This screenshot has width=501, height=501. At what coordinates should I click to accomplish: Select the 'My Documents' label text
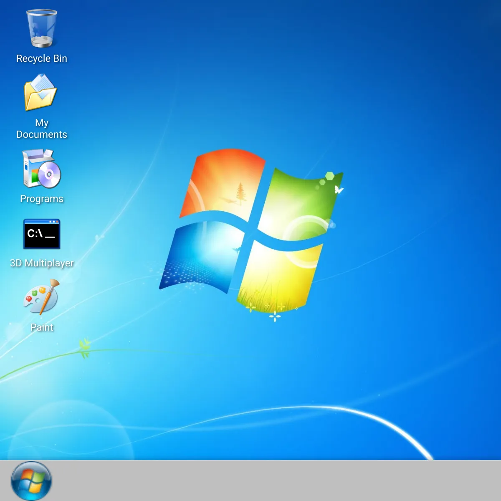42,129
